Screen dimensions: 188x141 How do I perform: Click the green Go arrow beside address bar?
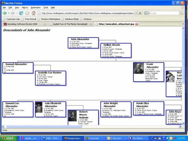[x=140, y=13]
